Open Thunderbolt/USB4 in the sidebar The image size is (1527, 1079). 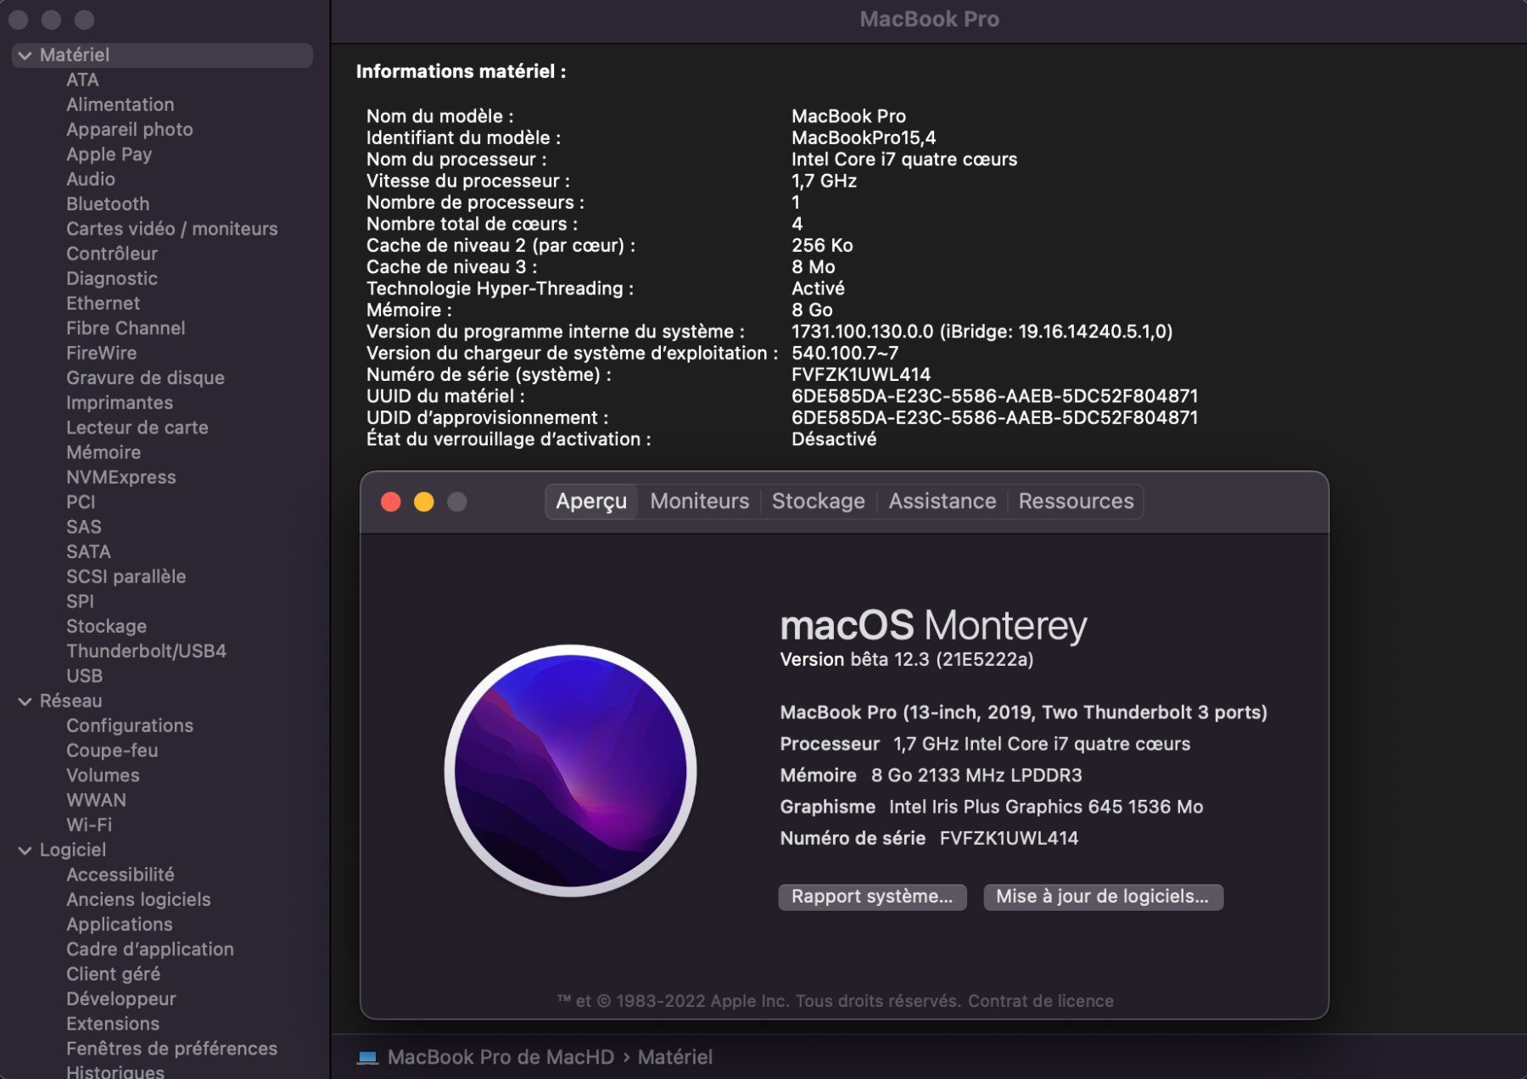click(x=147, y=651)
